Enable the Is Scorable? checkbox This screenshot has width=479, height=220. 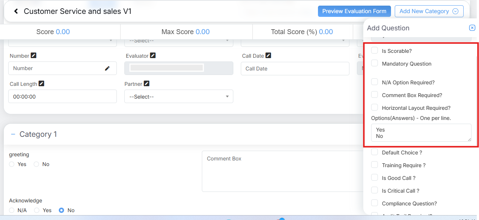pyautogui.click(x=375, y=51)
